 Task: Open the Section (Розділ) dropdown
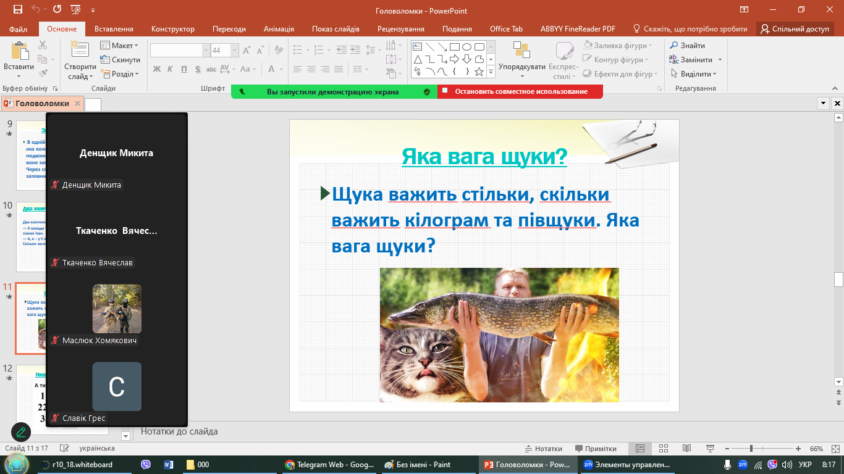pyautogui.click(x=119, y=74)
